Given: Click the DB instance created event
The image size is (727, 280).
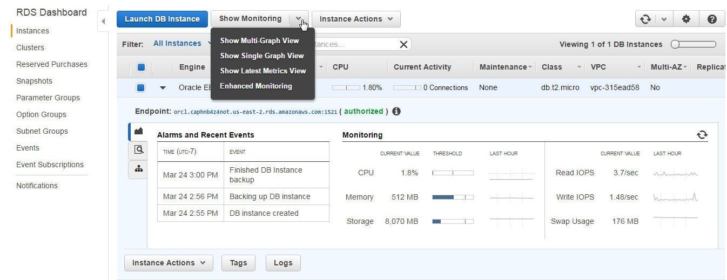Looking at the screenshot, I should (264, 213).
